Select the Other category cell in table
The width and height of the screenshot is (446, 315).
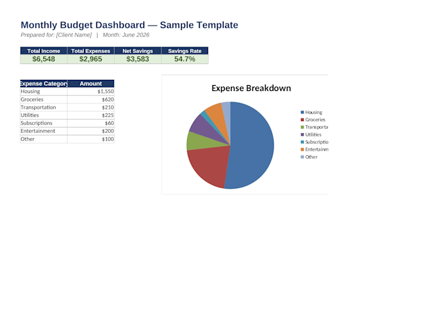(44, 139)
